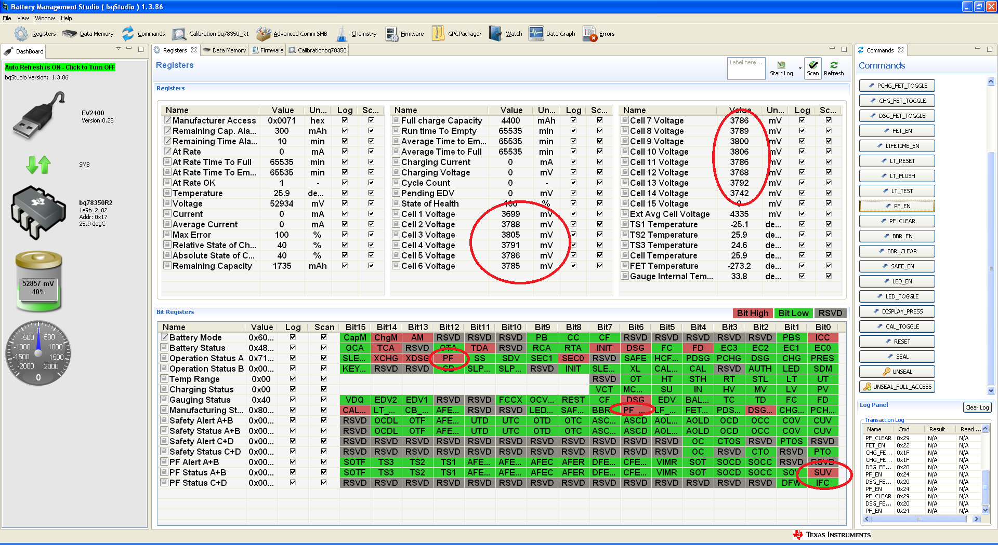Click the RESET command button

click(897, 342)
